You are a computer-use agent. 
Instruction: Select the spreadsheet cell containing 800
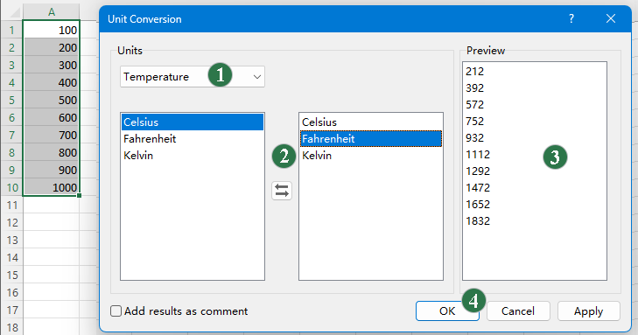click(52, 152)
